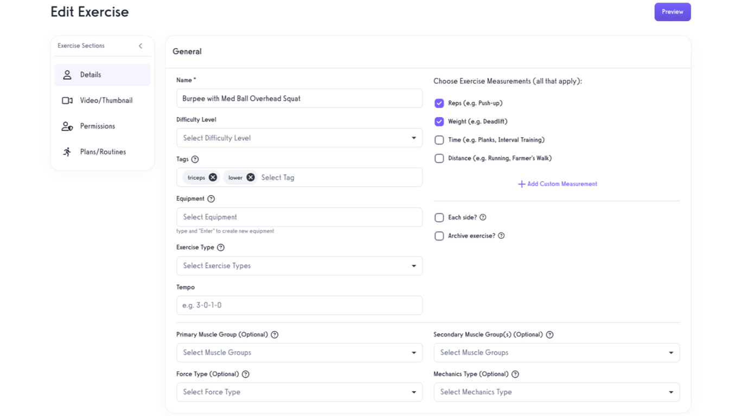Click the Preview button

point(672,12)
